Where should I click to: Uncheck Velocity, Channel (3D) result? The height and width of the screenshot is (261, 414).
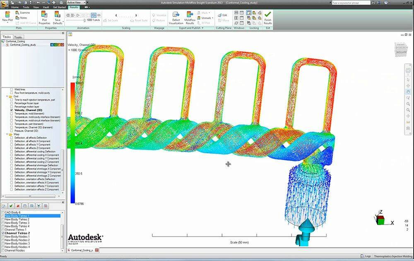tap(12, 110)
